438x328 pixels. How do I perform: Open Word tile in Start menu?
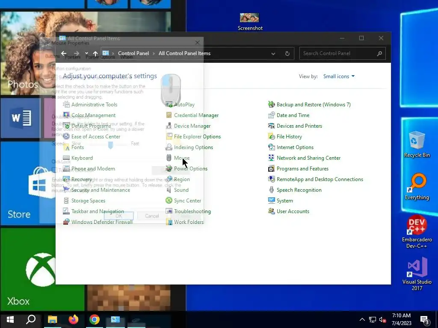point(21,118)
